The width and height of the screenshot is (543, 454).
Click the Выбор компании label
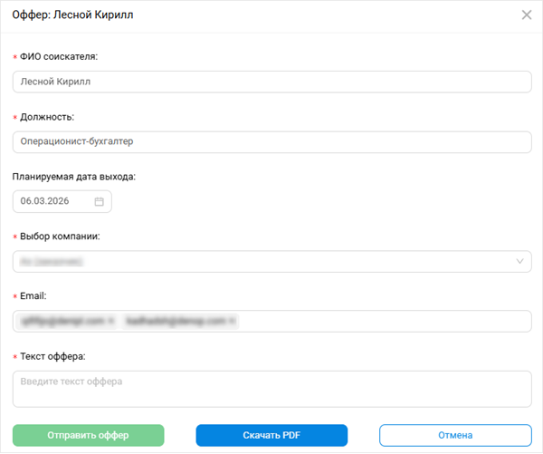click(x=59, y=237)
